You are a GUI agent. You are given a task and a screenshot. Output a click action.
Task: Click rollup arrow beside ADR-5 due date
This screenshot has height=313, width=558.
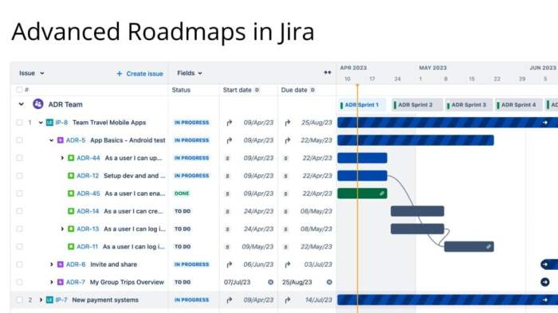tap(288, 140)
